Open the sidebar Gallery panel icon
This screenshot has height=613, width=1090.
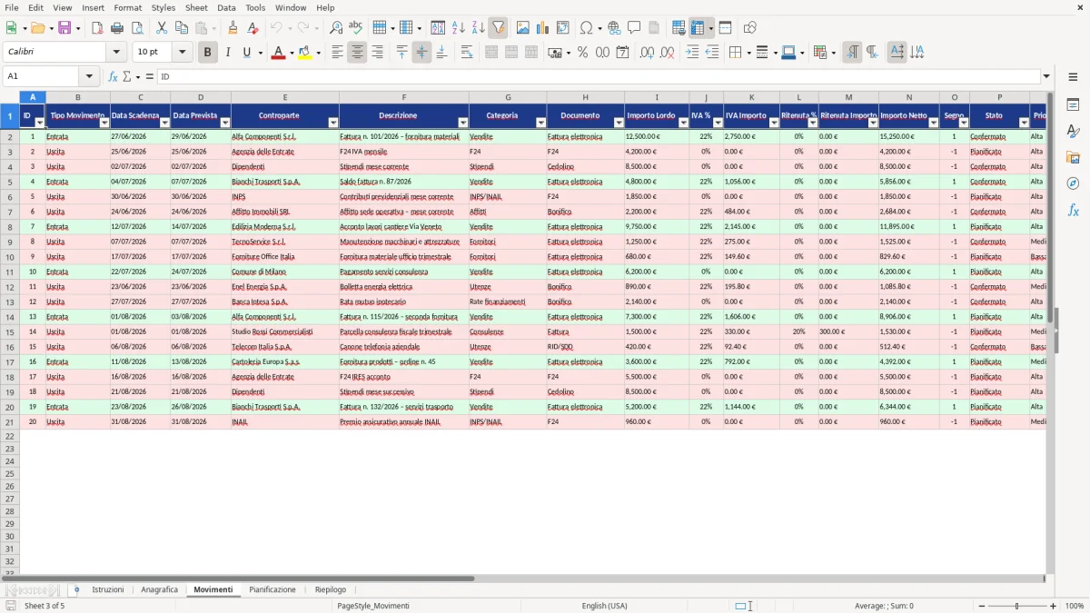(x=1073, y=158)
